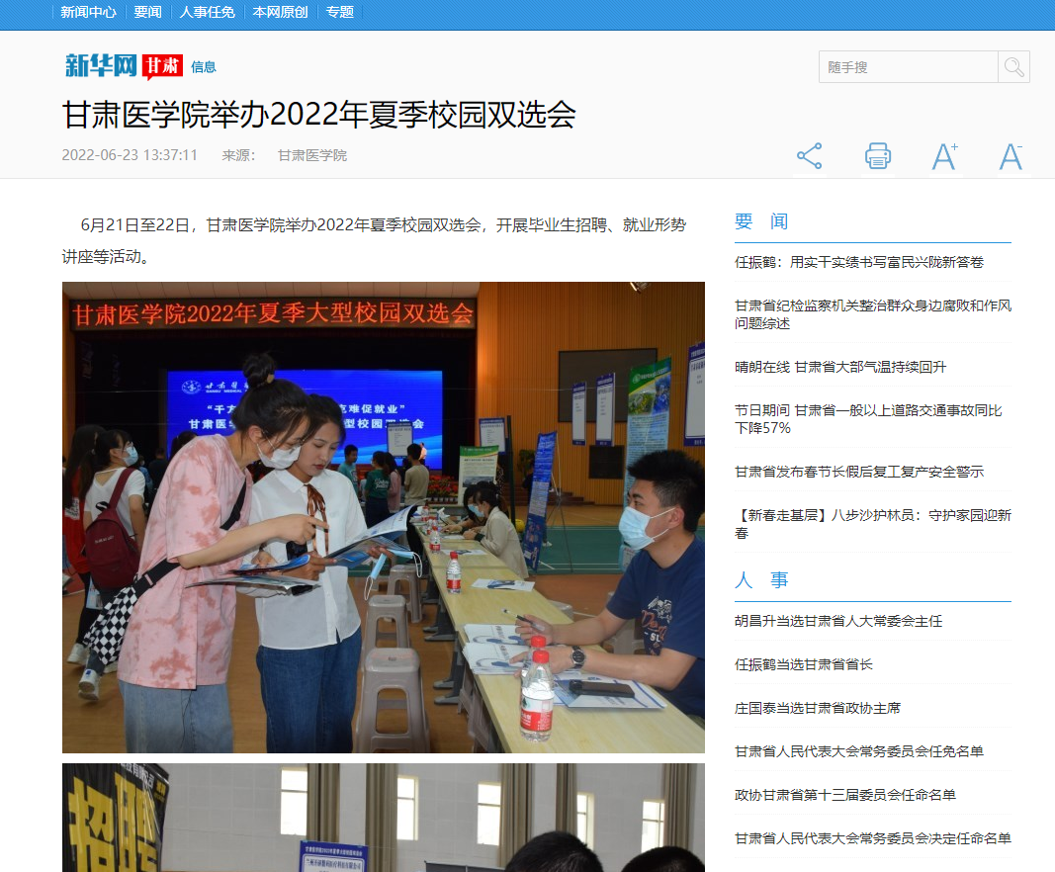Select 要闻 in the top menu
The height and width of the screenshot is (872, 1055).
147,12
